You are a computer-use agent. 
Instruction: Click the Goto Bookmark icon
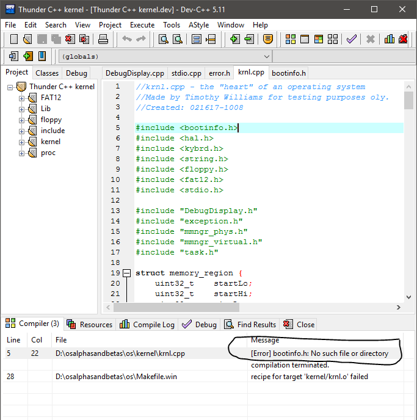pyautogui.click(x=42, y=56)
